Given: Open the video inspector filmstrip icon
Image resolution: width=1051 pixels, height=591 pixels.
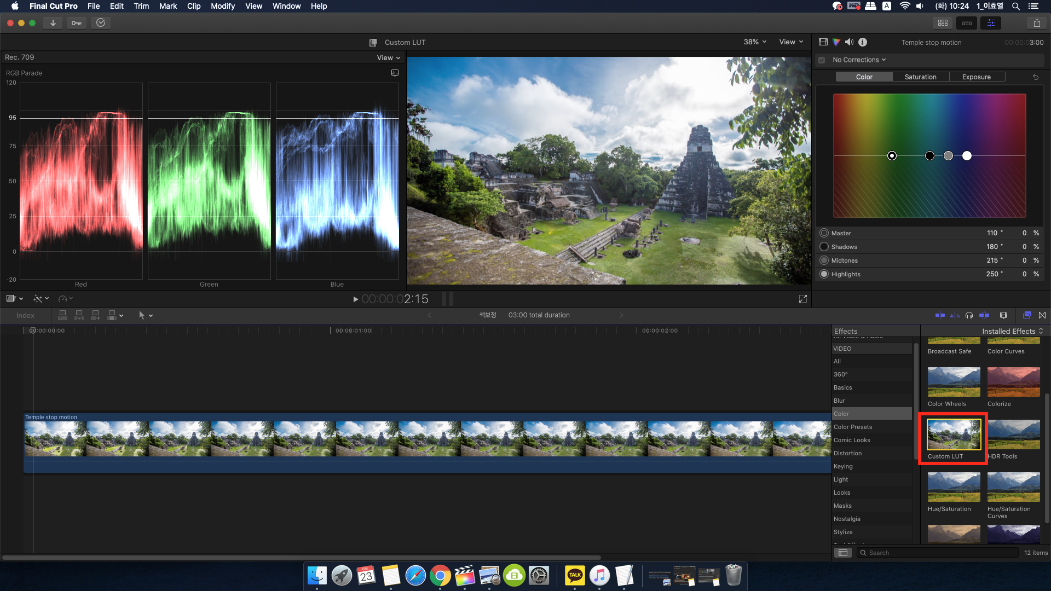Looking at the screenshot, I should coord(823,42).
